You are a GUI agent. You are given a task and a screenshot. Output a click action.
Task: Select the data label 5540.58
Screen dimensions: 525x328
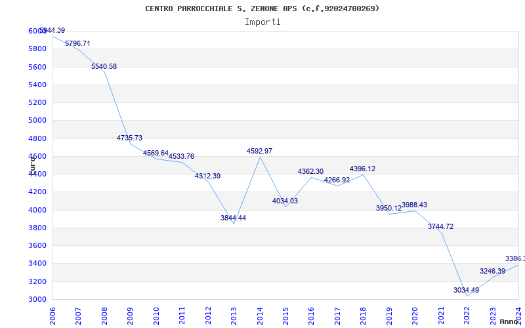[104, 67]
